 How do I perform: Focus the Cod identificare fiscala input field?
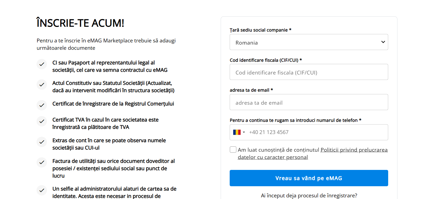click(x=309, y=72)
